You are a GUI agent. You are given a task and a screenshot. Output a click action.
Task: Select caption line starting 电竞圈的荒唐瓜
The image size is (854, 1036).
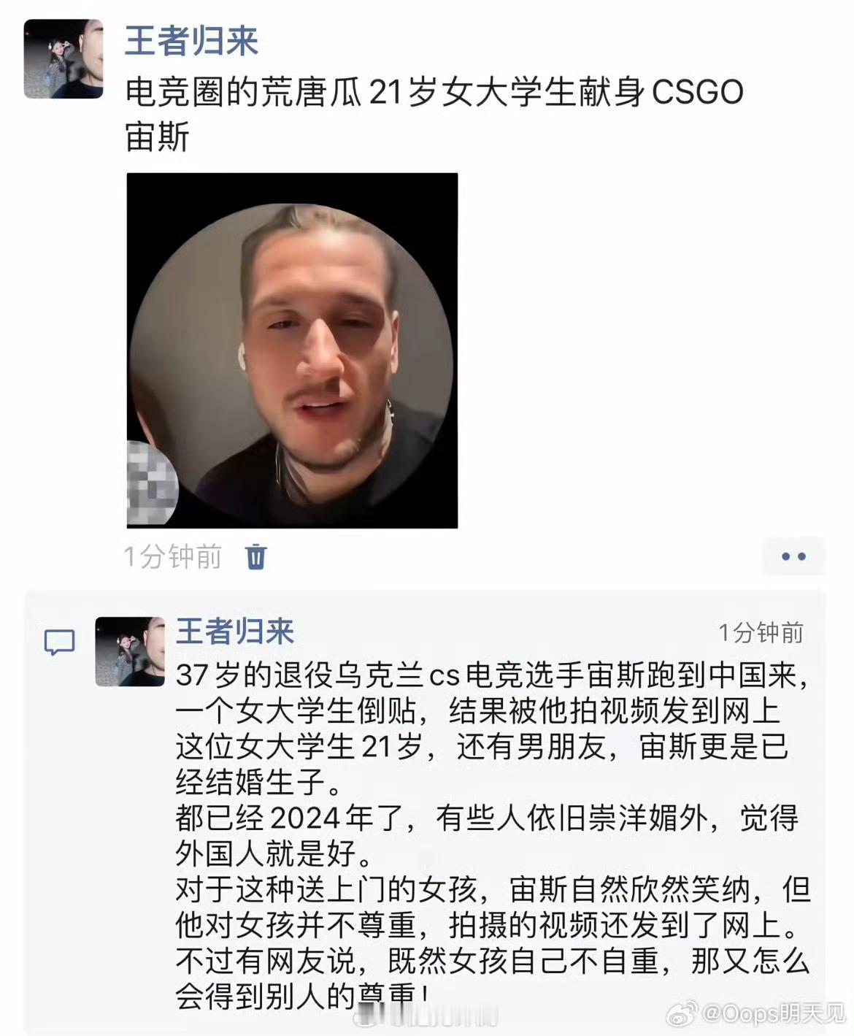(434, 93)
